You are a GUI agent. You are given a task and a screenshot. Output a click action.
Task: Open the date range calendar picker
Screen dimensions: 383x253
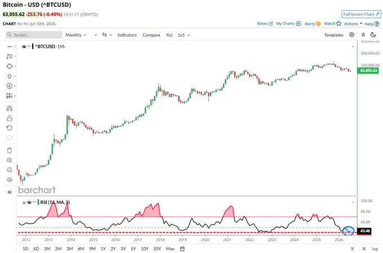tap(182, 248)
